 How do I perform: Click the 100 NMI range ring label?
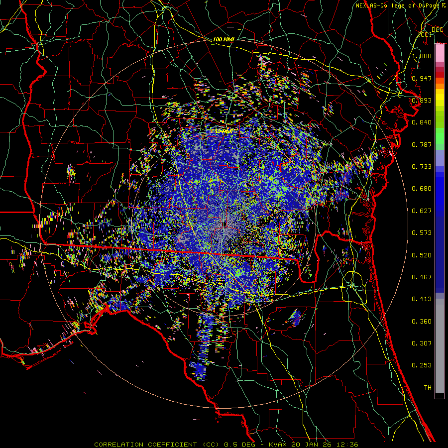(224, 39)
